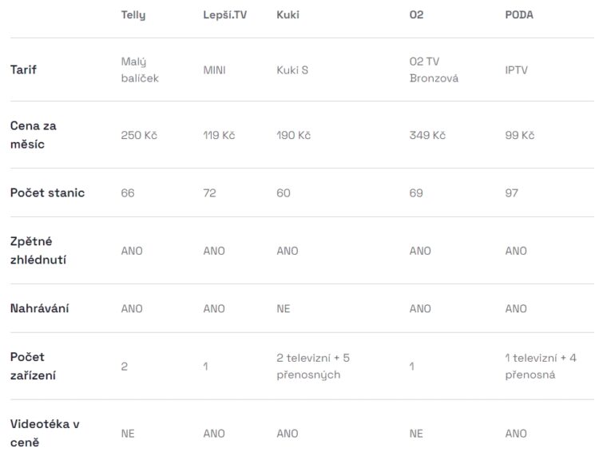This screenshot has width=599, height=468.
Task: Click the Kuki S tariff cell
Action: pos(292,70)
